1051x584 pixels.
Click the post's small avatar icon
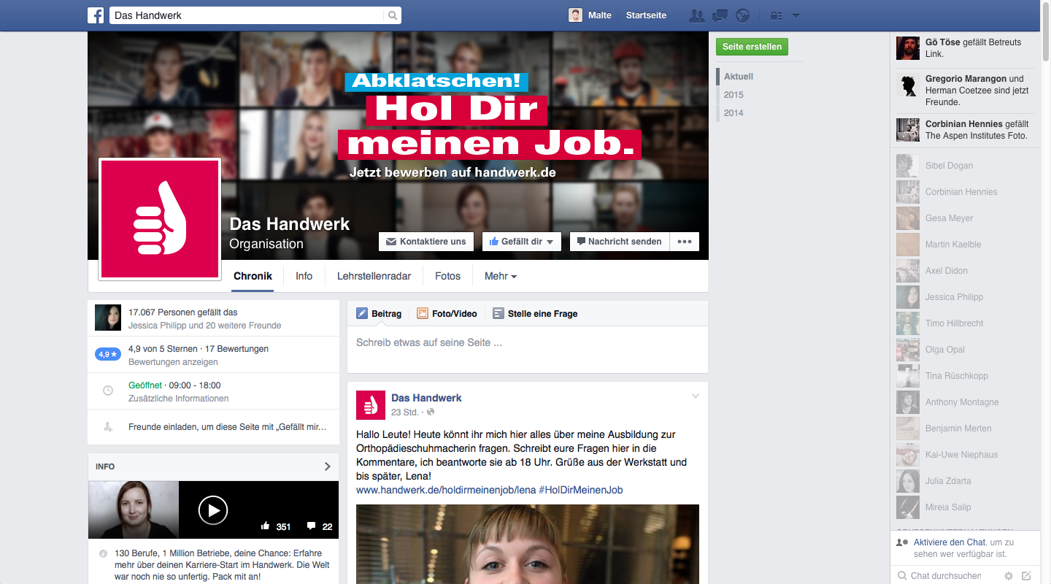click(x=371, y=405)
